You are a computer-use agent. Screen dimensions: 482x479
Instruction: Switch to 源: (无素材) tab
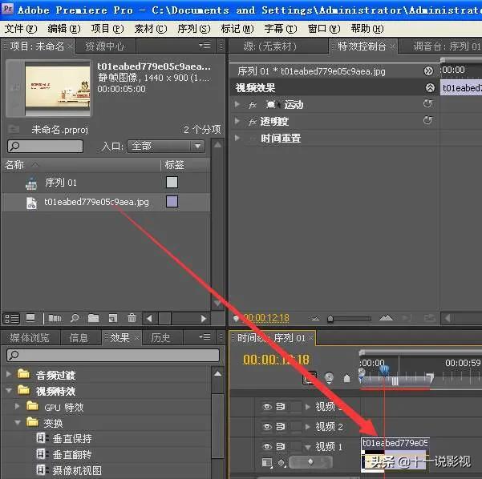coord(270,46)
